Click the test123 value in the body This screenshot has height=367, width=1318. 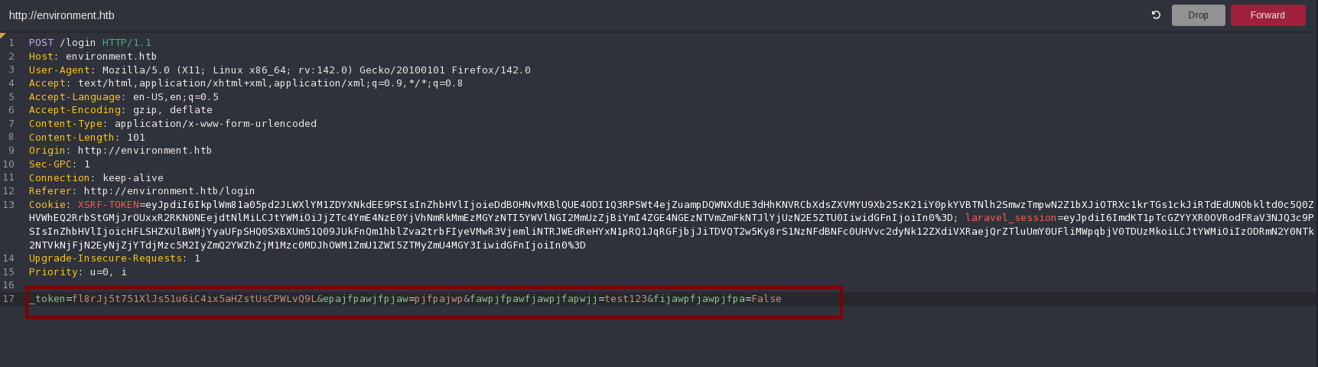click(626, 299)
